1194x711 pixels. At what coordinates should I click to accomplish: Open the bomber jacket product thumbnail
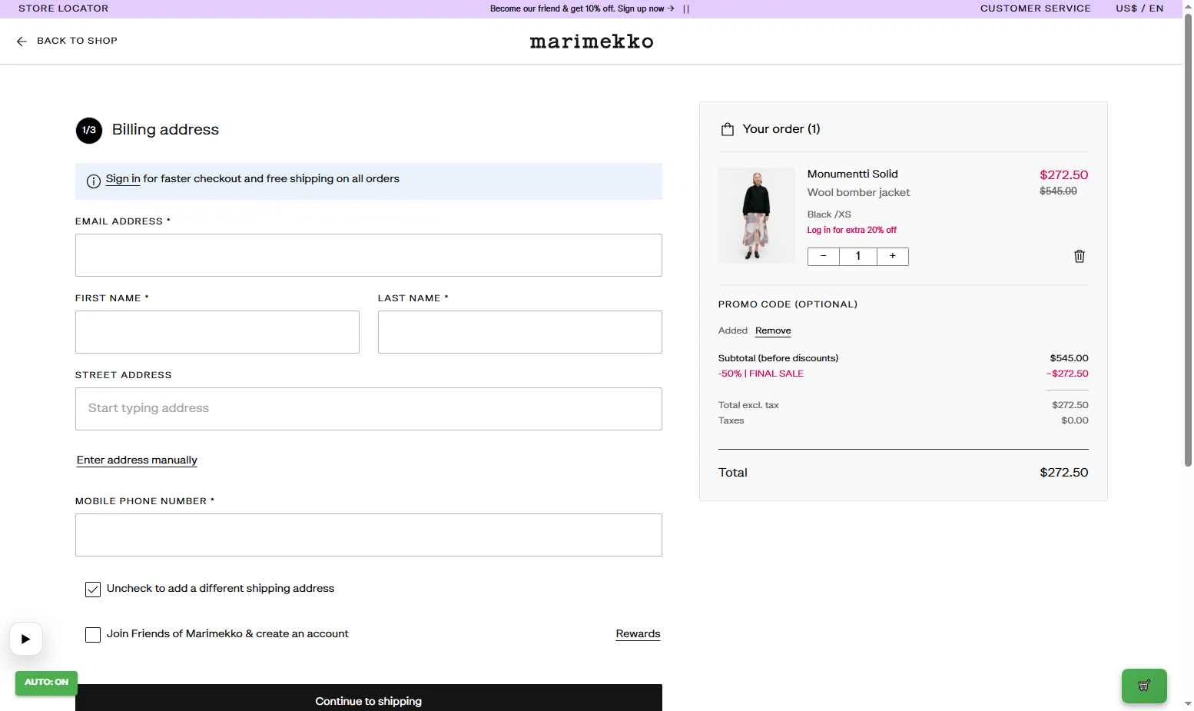click(x=757, y=215)
